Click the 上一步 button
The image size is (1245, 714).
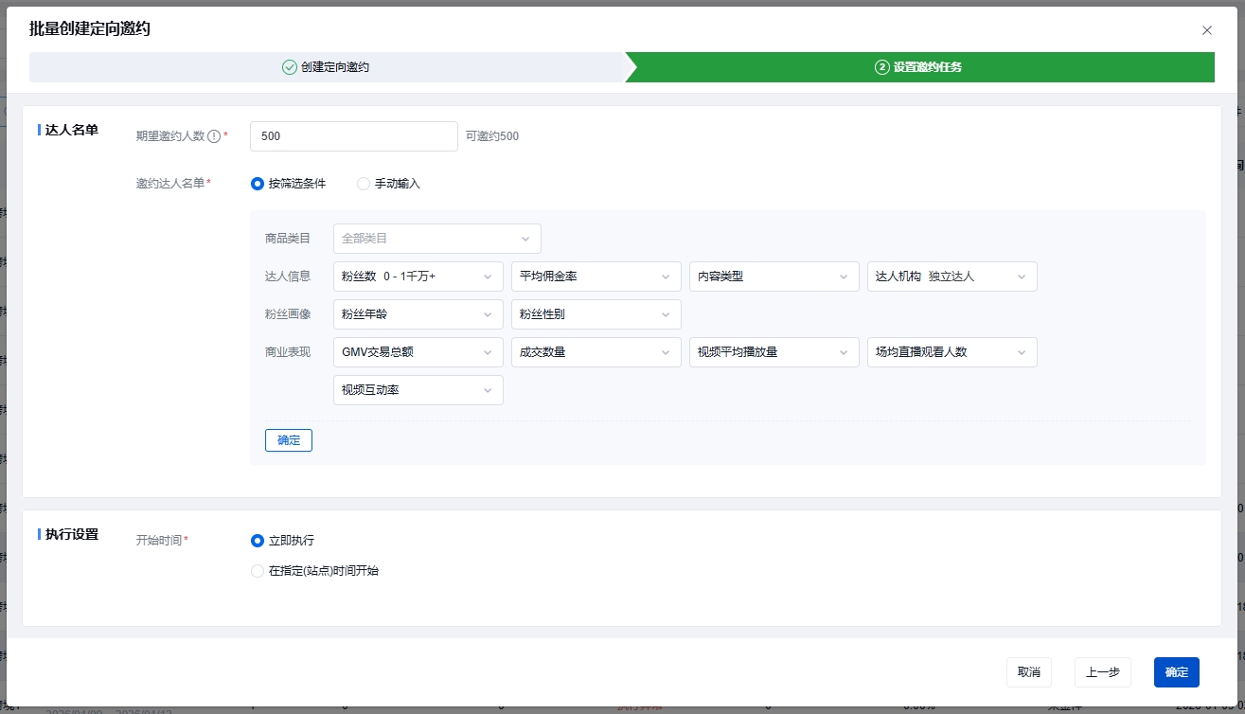point(1102,672)
